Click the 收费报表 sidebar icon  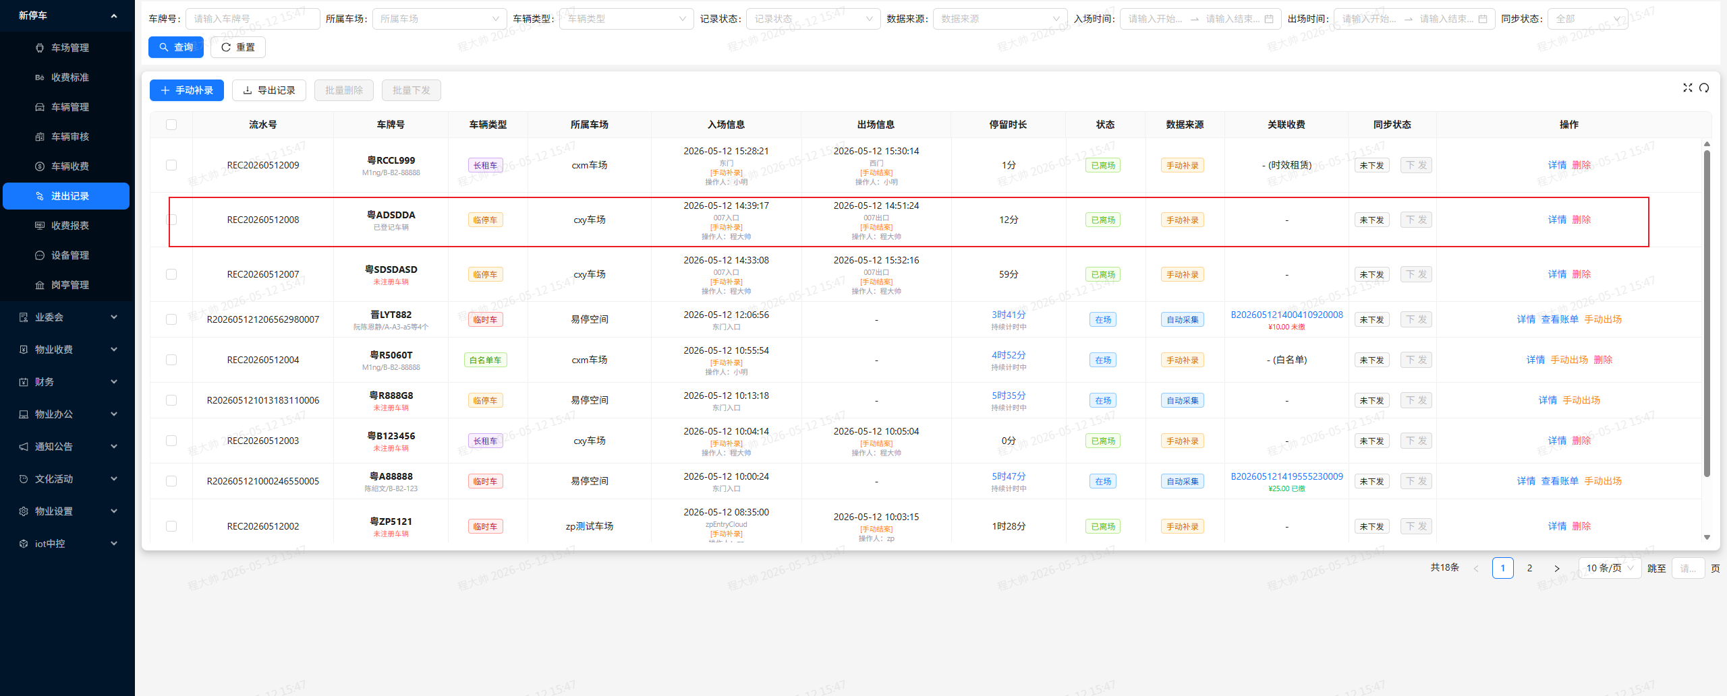(x=40, y=226)
